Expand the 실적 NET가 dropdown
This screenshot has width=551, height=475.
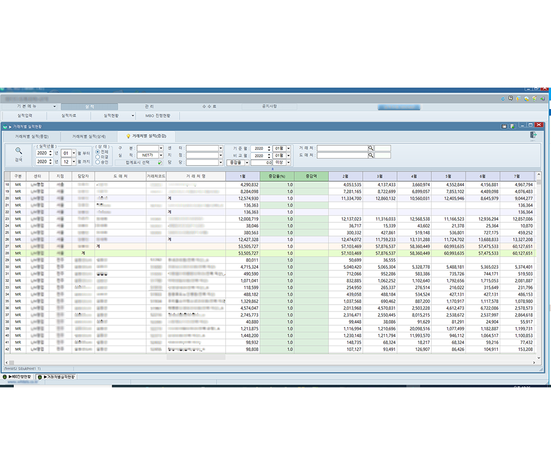(x=160, y=155)
